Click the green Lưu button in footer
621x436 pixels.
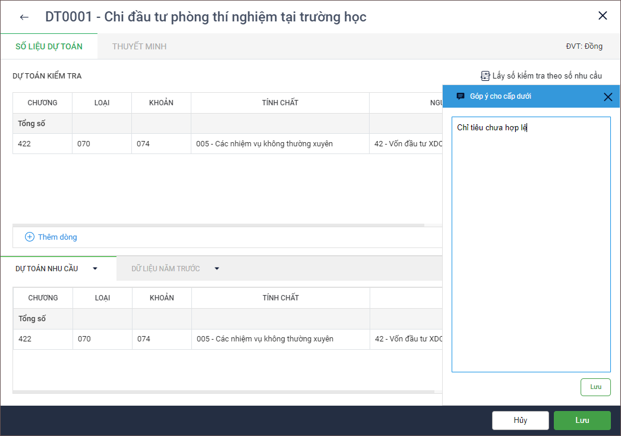click(582, 420)
